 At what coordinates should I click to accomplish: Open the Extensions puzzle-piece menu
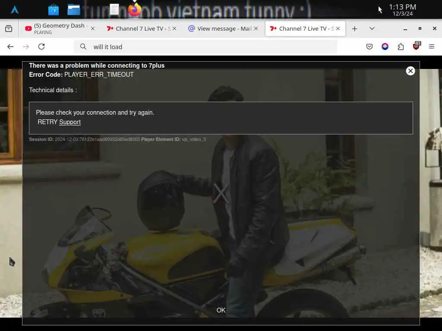pyautogui.click(x=401, y=47)
